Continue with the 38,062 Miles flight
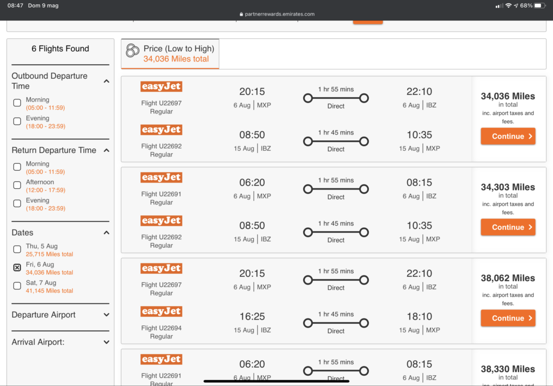Screen dimensions: 553x386 [x=508, y=318]
